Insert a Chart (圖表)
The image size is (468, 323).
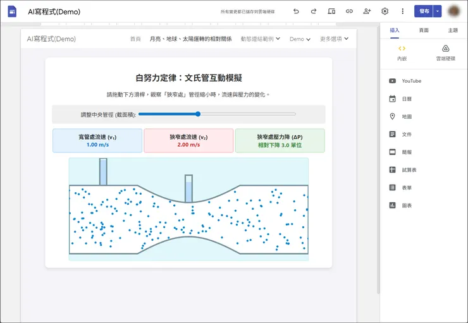[400, 205]
